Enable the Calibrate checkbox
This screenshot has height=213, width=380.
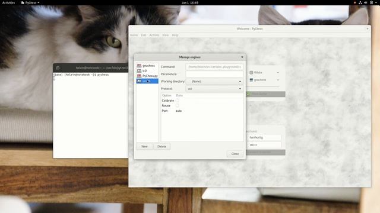pyautogui.click(x=178, y=101)
